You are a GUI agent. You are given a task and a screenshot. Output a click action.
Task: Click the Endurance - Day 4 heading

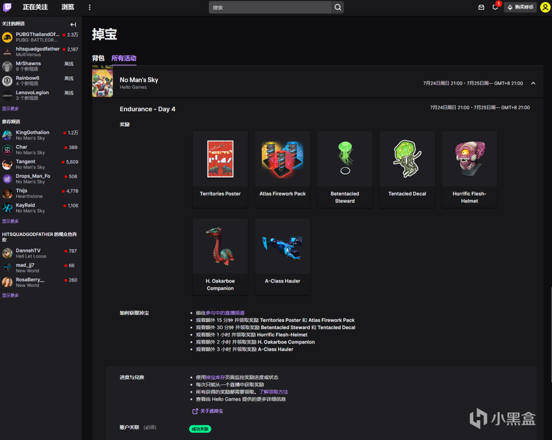pos(147,109)
